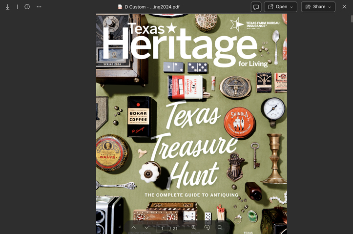Click the page number field
This screenshot has width=353, height=234.
(x=162, y=228)
